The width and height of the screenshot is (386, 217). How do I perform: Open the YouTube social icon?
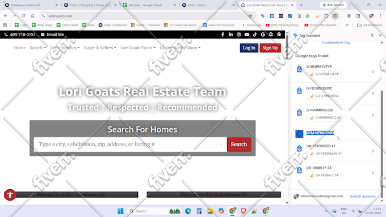click(x=247, y=35)
